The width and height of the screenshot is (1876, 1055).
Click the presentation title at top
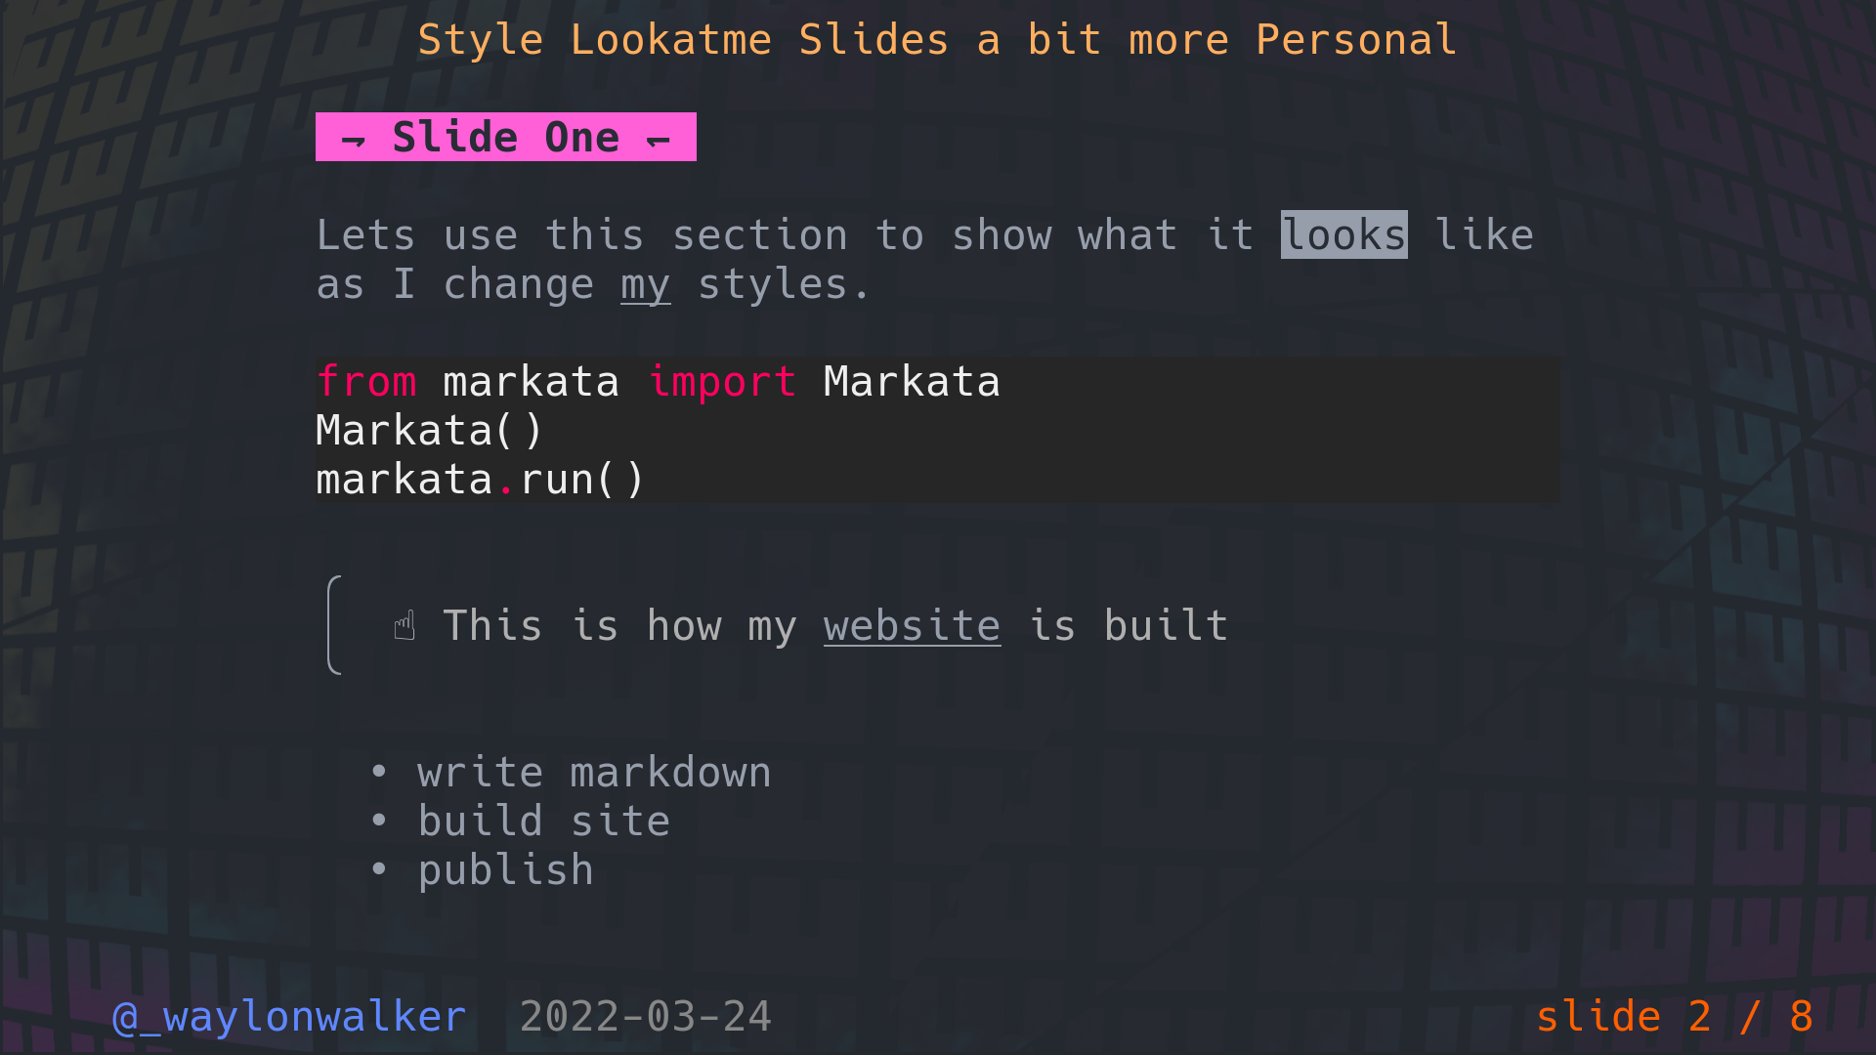coord(937,40)
